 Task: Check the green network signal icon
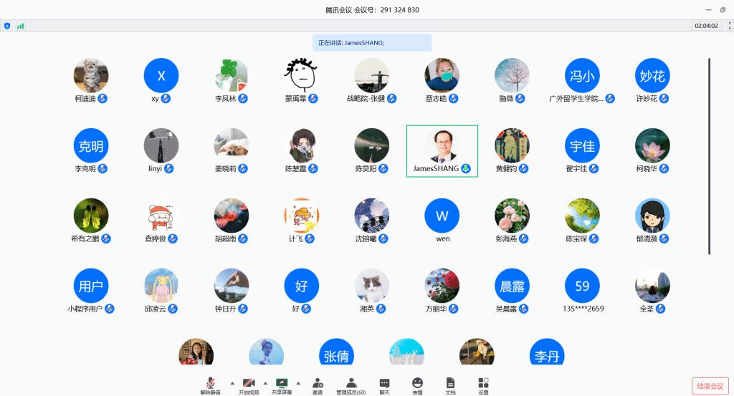20,26
